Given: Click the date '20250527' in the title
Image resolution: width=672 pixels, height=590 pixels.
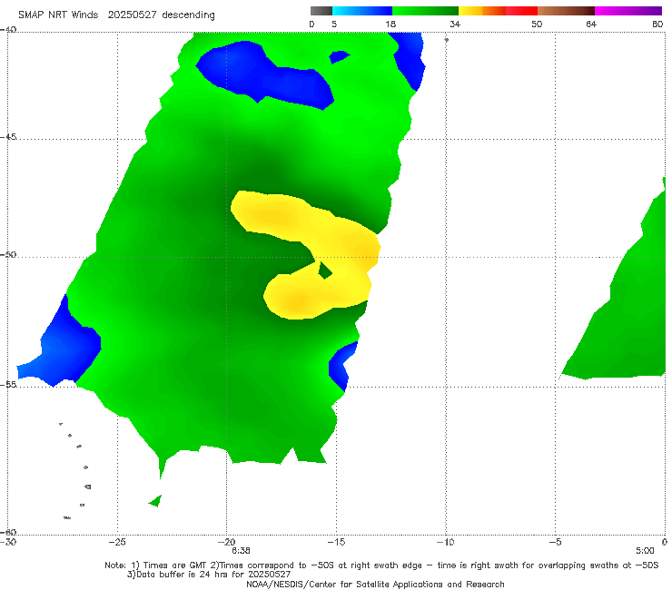Looking at the screenshot, I should point(132,15).
